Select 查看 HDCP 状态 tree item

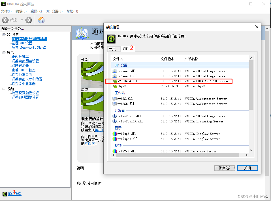pos(24,70)
